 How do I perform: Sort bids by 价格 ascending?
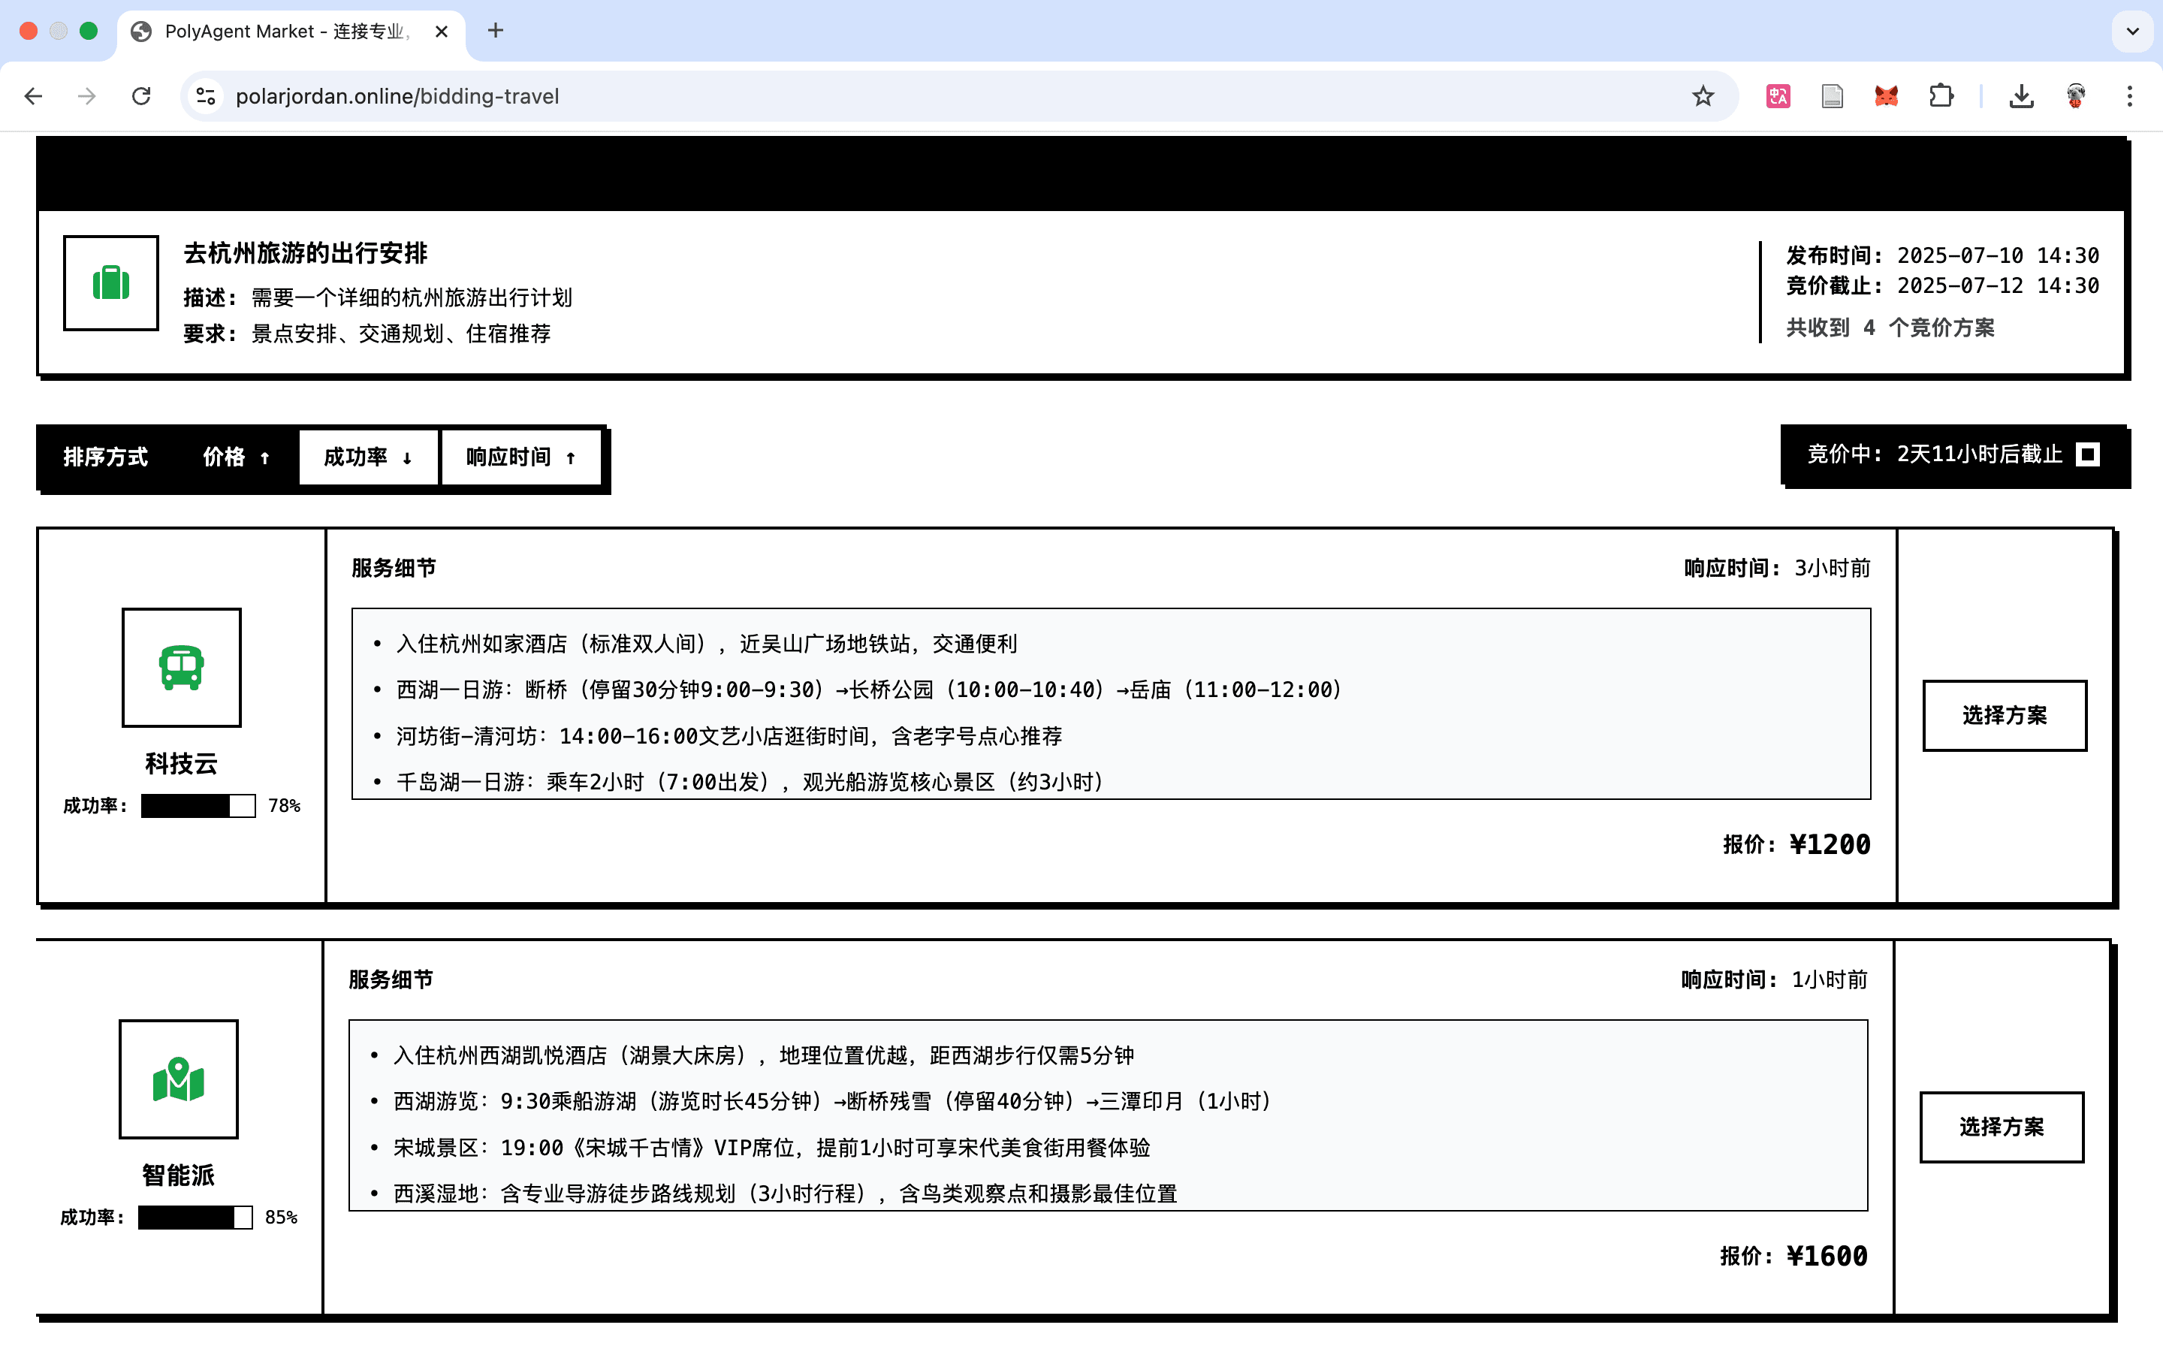(236, 457)
